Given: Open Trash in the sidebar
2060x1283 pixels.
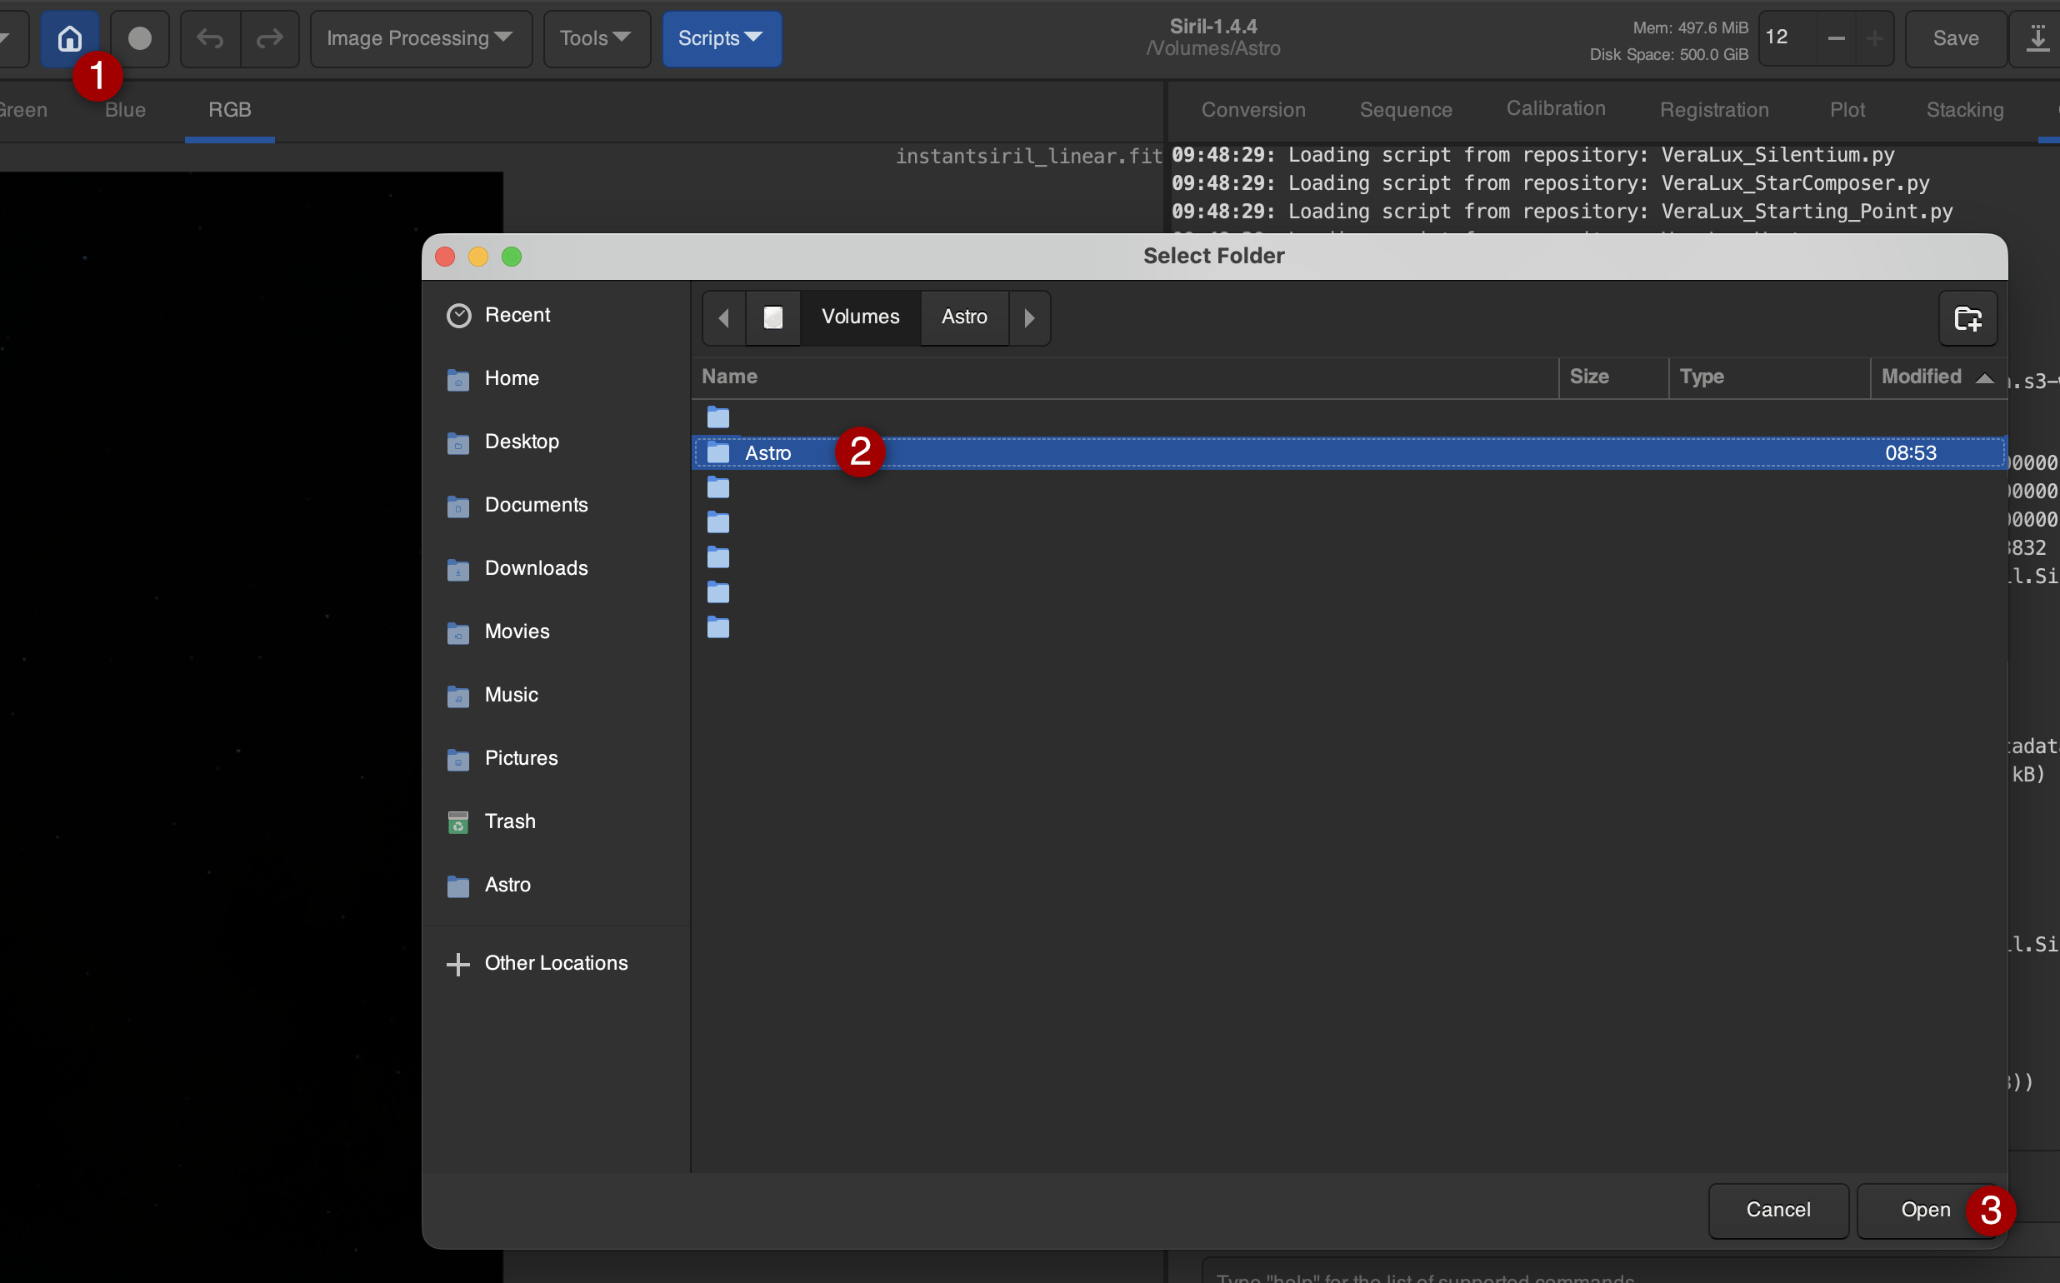Looking at the screenshot, I should click(x=556, y=821).
